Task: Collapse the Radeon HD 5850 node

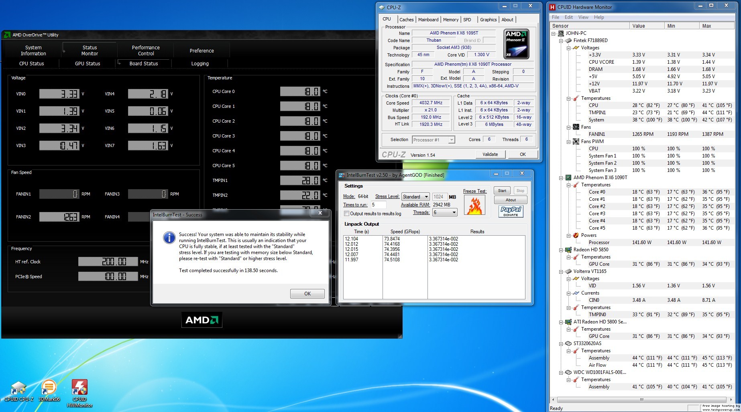Action: pyautogui.click(x=561, y=250)
